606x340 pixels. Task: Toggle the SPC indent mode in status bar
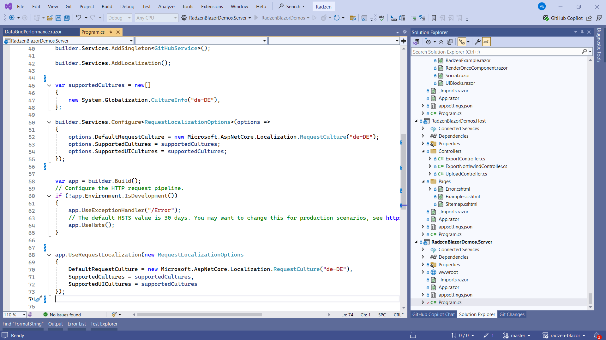(x=382, y=315)
